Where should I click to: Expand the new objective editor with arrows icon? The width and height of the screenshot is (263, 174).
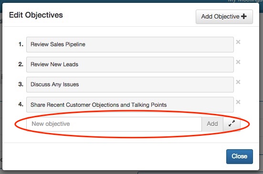[231, 124]
